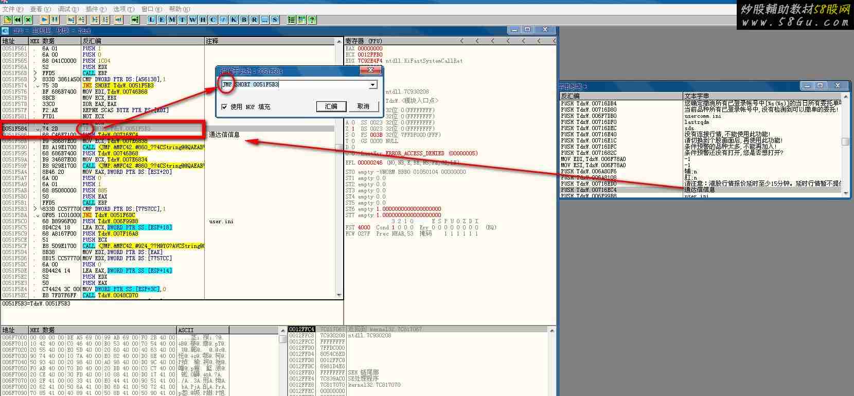Open Run trace with ellipsis icon

pos(265,20)
